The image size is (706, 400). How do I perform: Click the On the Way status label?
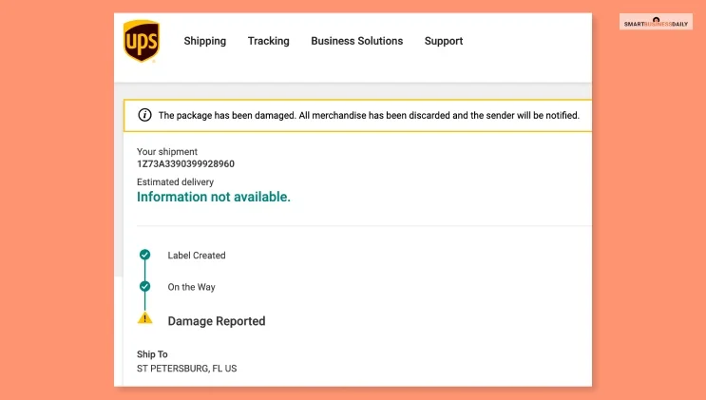coord(191,287)
